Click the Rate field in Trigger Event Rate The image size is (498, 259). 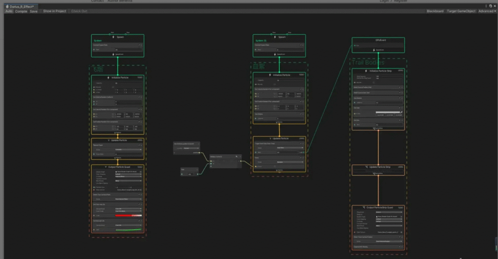coord(287,153)
